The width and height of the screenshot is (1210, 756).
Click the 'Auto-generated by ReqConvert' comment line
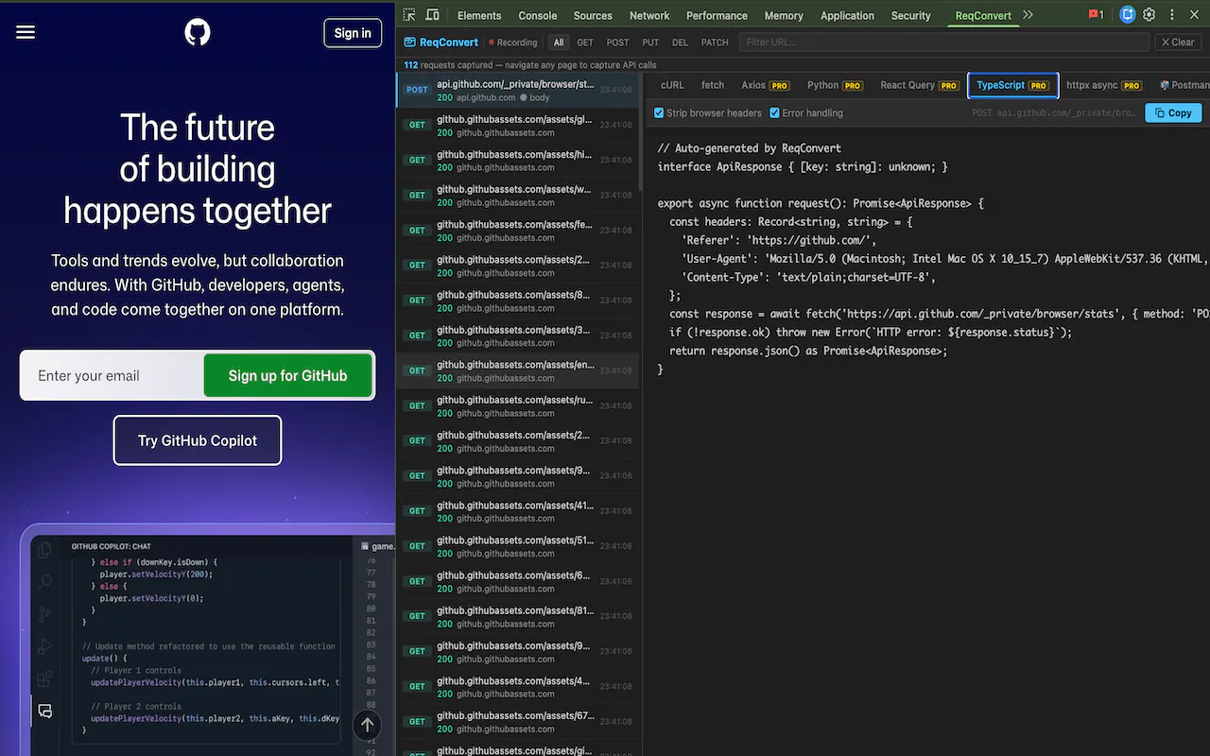tap(749, 148)
